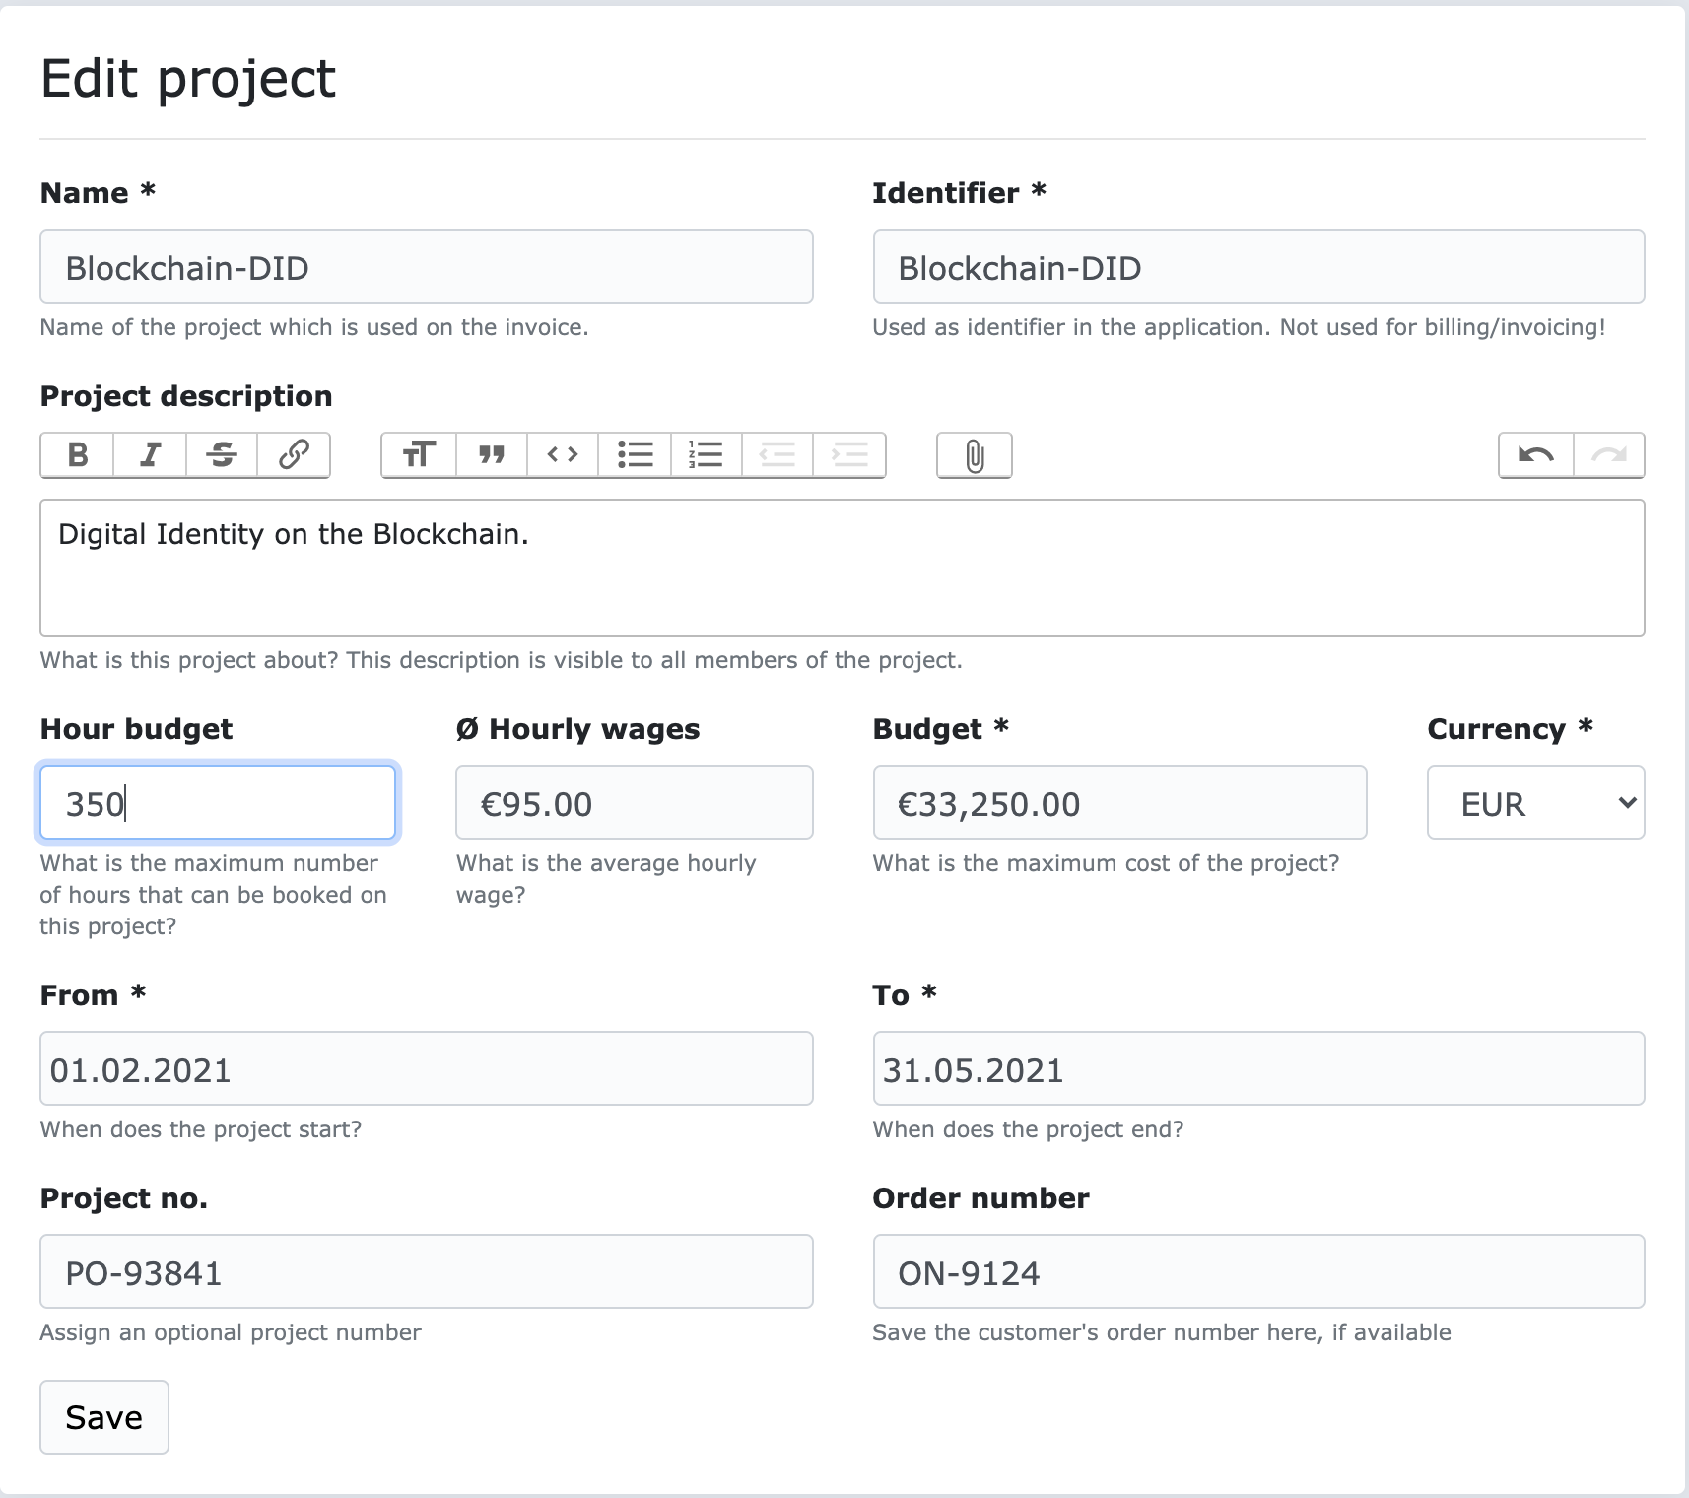Click the Order number field
The width and height of the screenshot is (1689, 1498).
(x=1258, y=1271)
